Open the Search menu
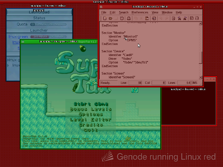 click(124, 12)
